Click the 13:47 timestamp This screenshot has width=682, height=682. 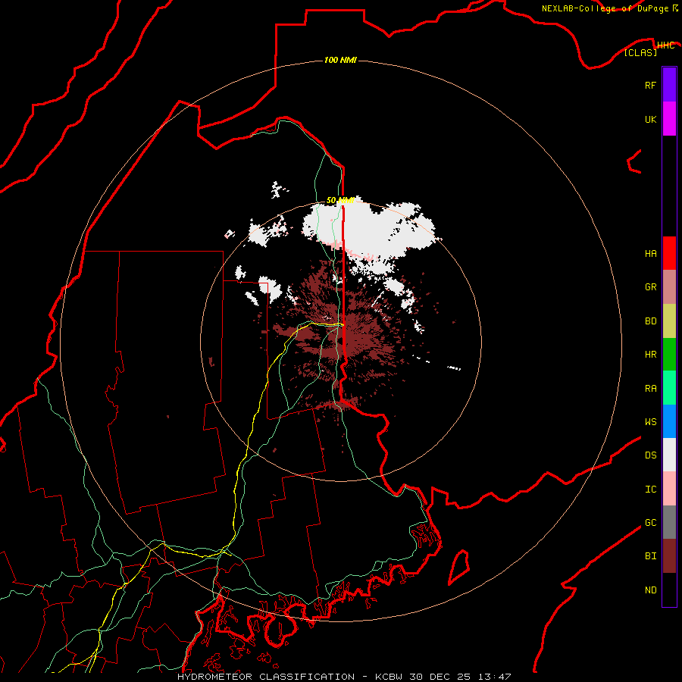496,677
